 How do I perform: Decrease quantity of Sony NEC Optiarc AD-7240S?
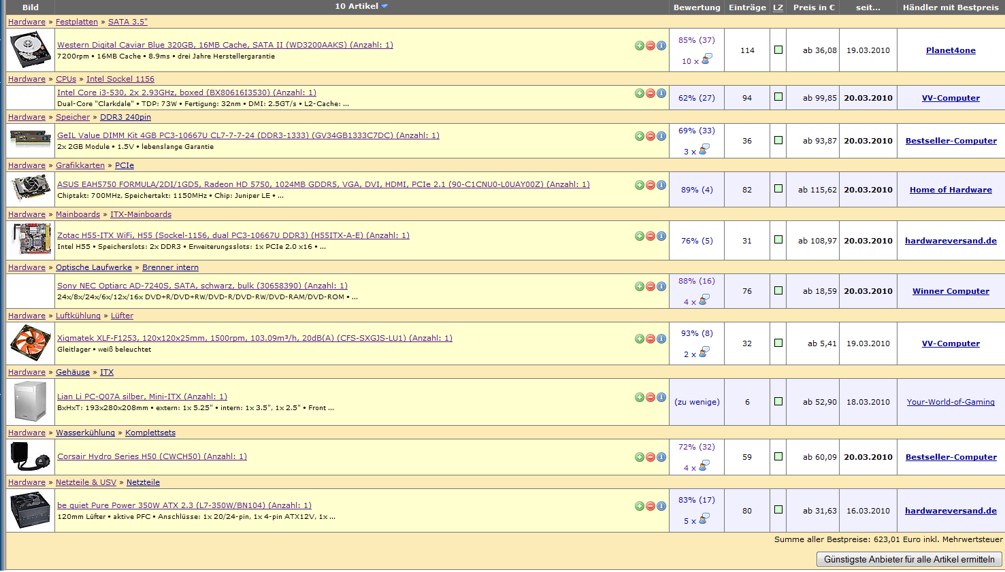(650, 286)
